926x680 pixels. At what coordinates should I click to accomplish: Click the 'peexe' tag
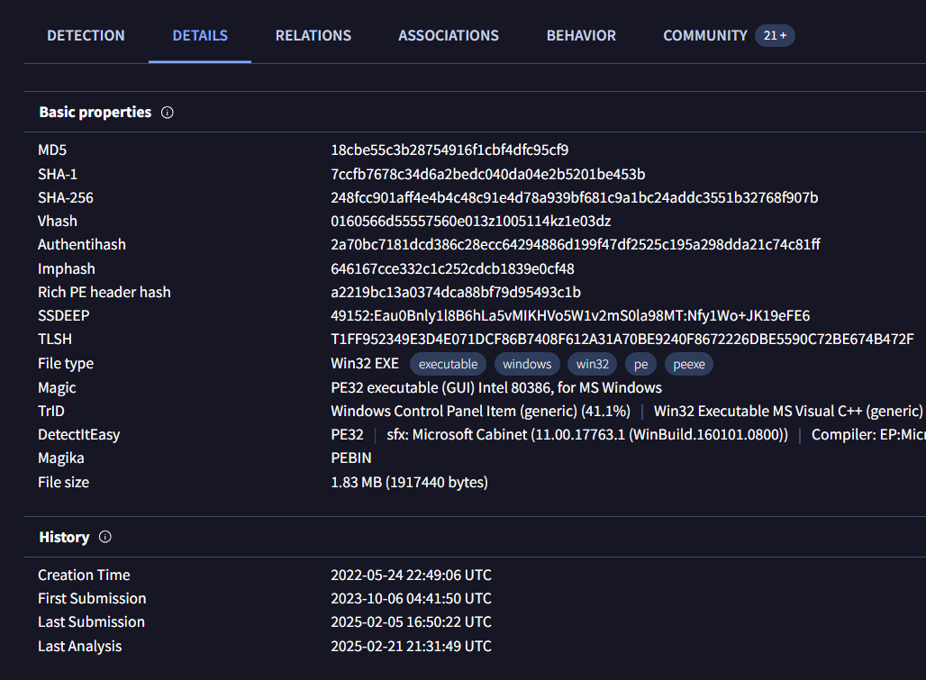(x=688, y=364)
